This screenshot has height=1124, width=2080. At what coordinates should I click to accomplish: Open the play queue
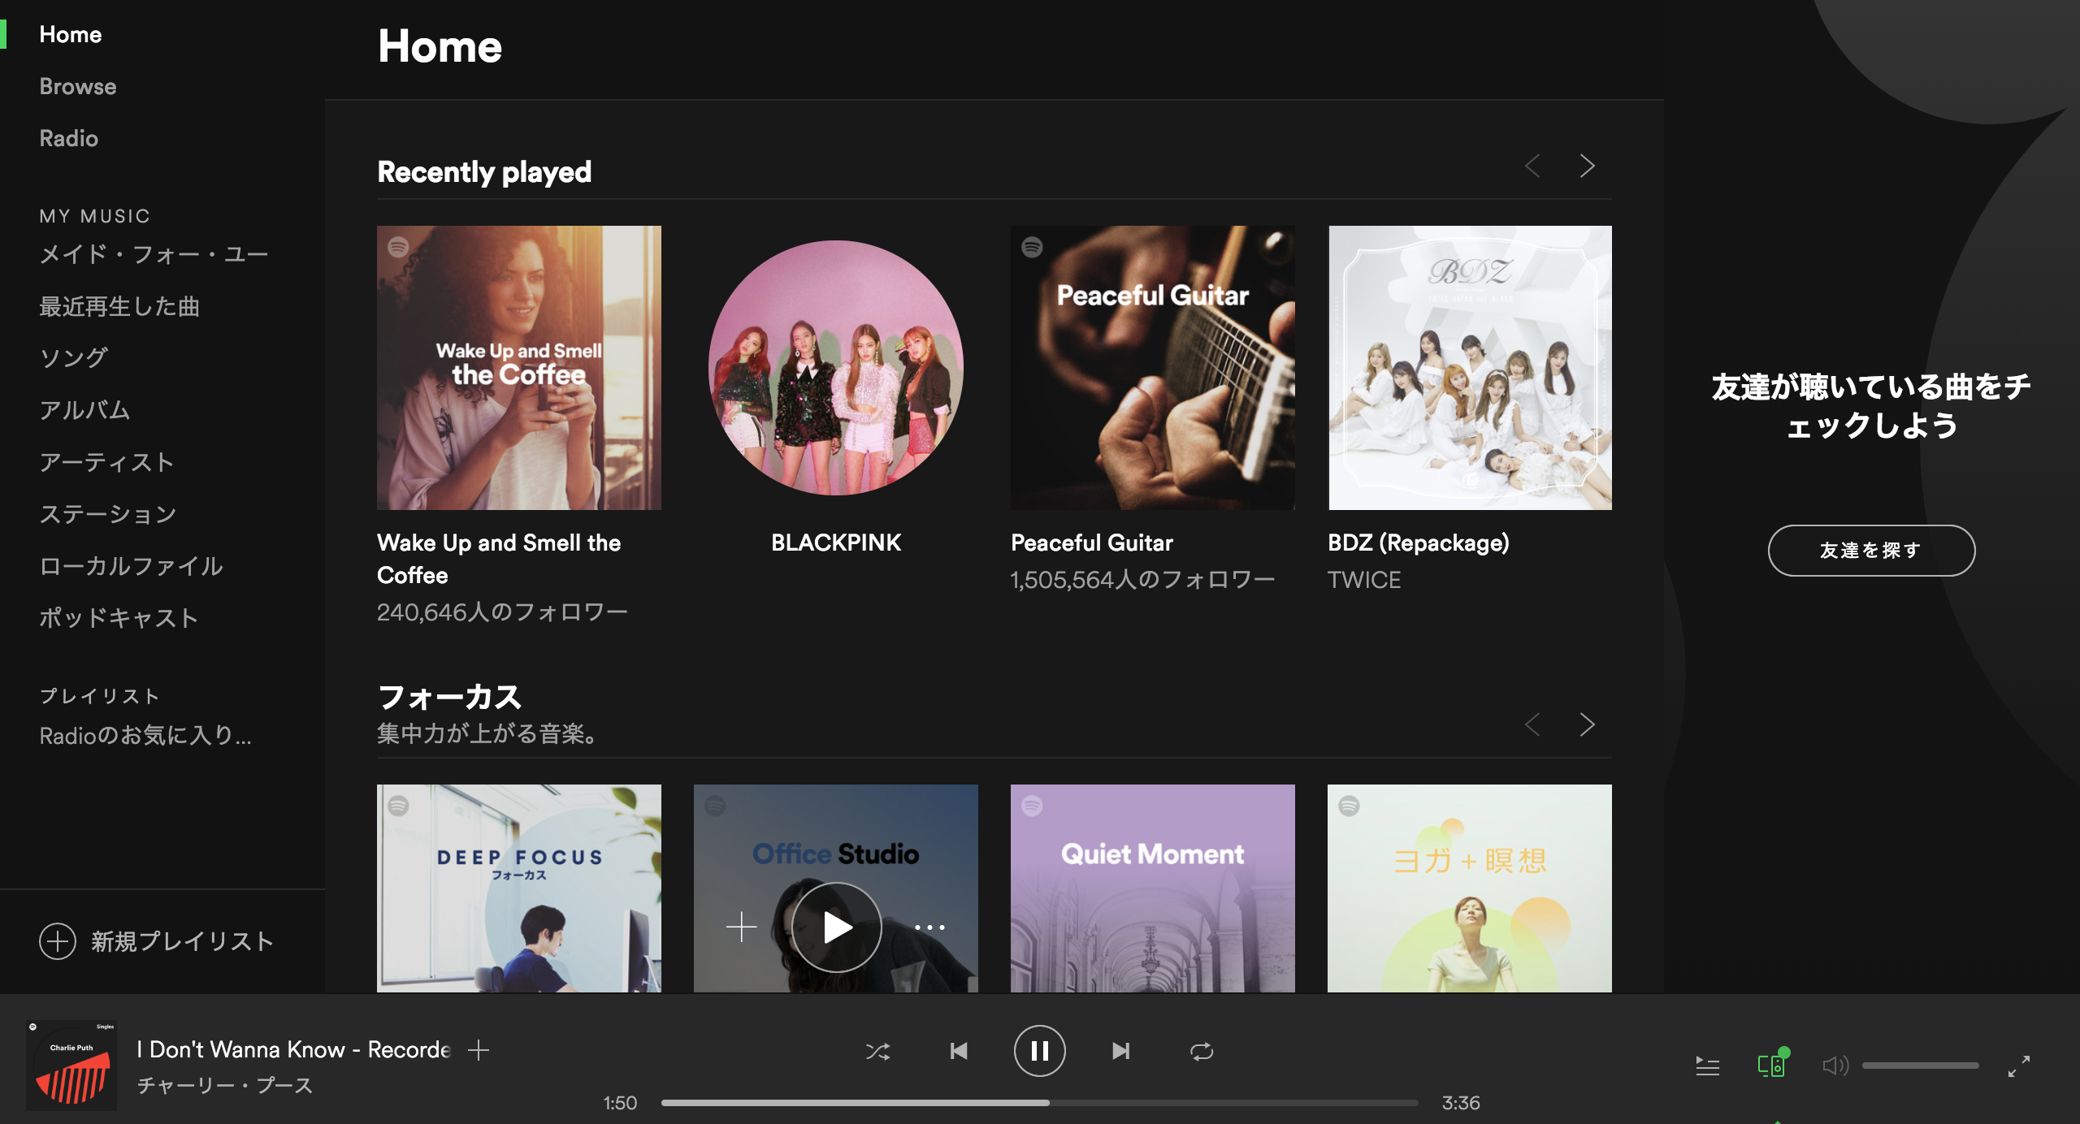[x=1708, y=1066]
